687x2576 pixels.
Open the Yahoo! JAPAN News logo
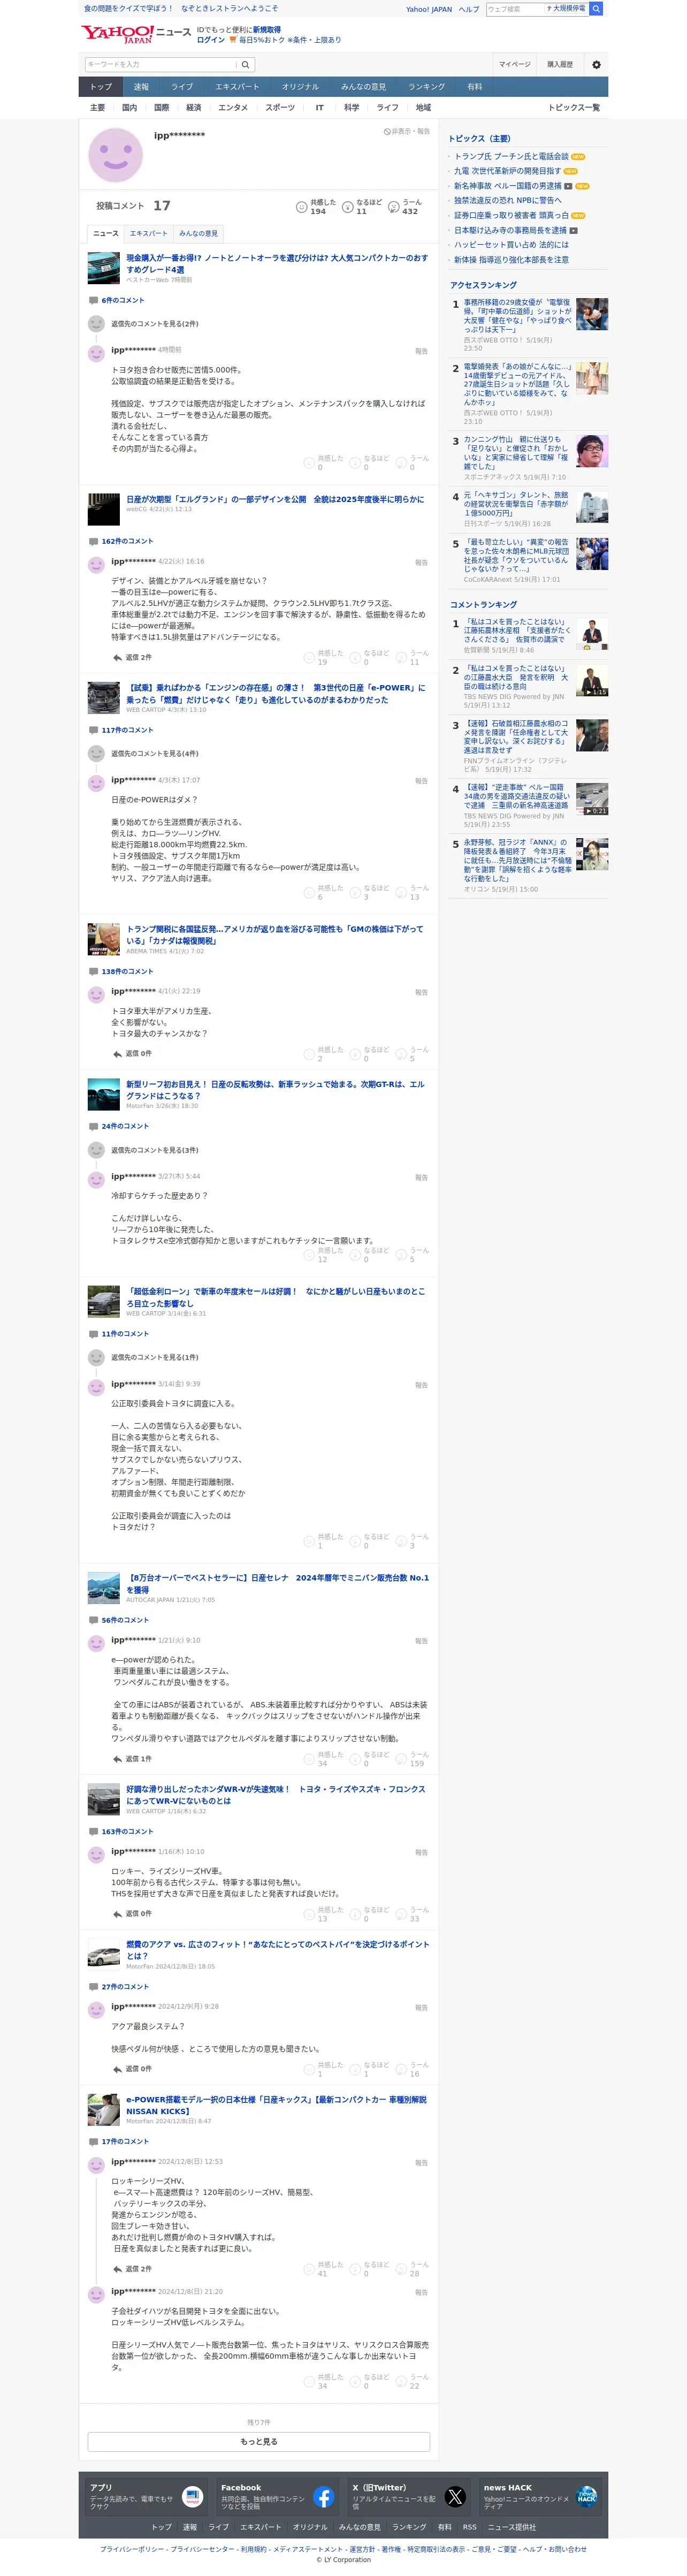136,34
